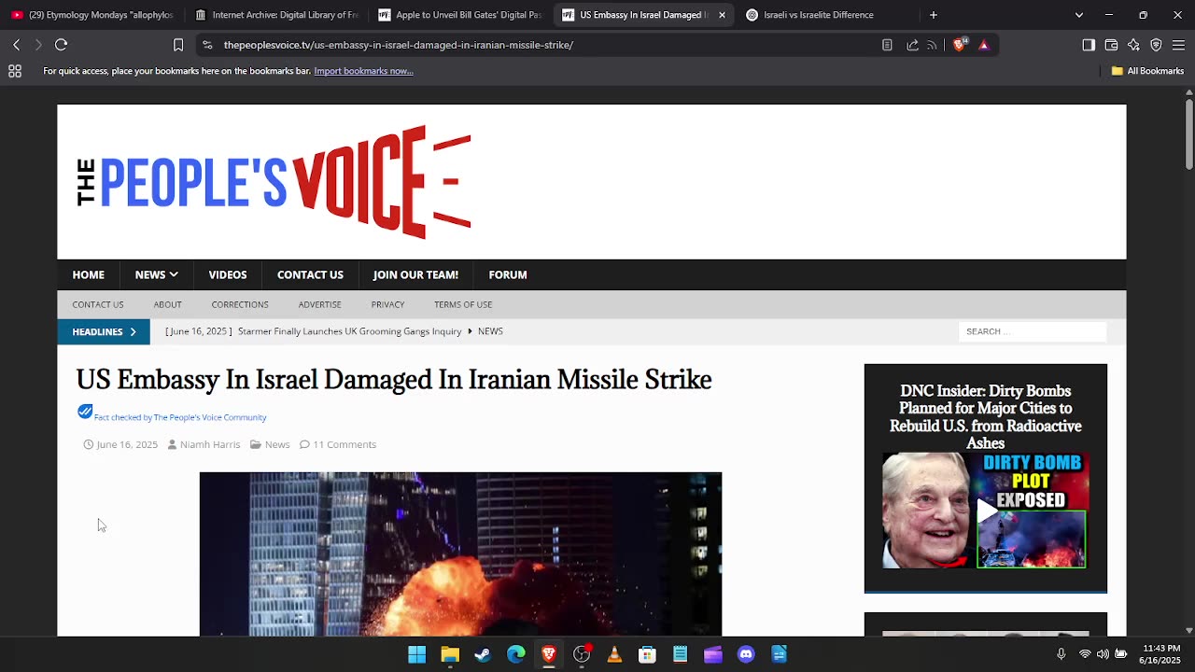
Task: Click CONTACT US in the gray secondary bar
Action: [98, 304]
